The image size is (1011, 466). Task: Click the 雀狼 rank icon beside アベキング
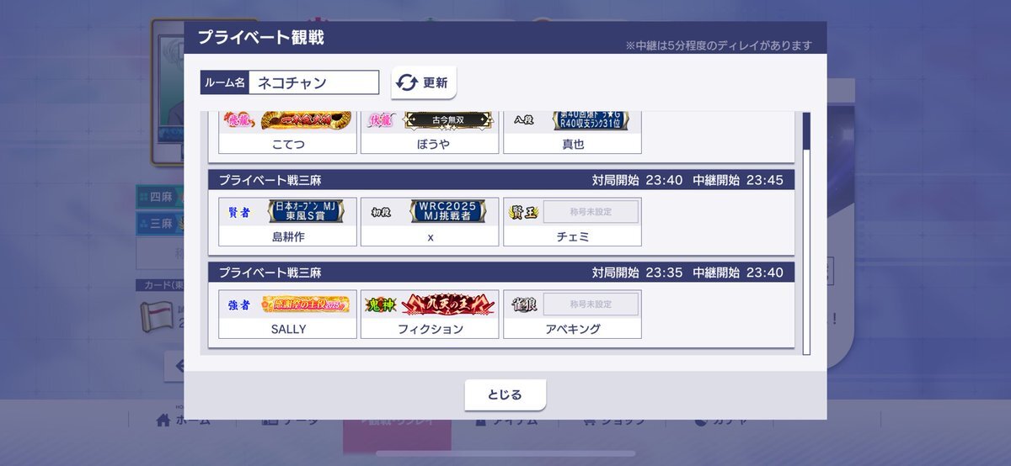[x=524, y=304]
